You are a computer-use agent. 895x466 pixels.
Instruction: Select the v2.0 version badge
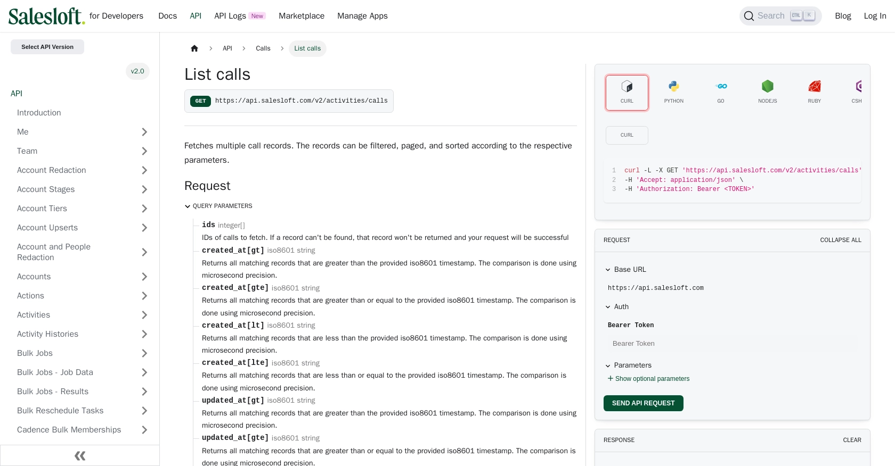click(x=137, y=71)
